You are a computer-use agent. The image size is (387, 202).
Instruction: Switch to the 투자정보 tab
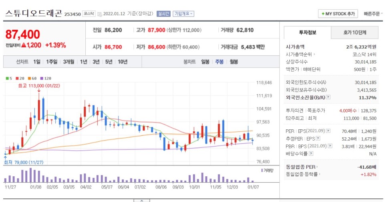point(308,33)
